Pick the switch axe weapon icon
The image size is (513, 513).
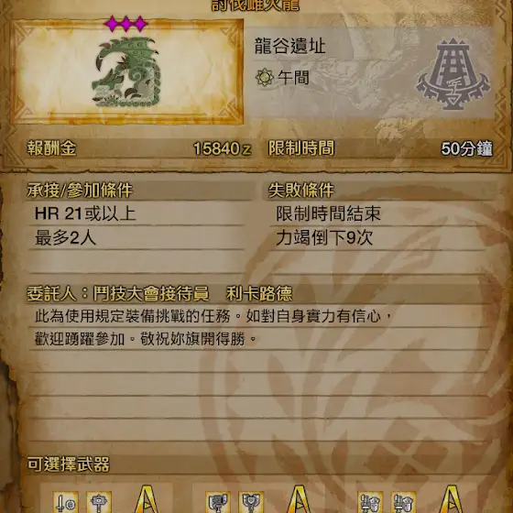218,502
